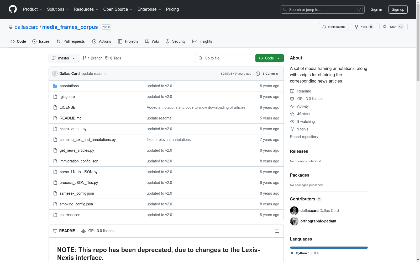
Task: Click the bell icon in Notifications
Action: pos(324,27)
